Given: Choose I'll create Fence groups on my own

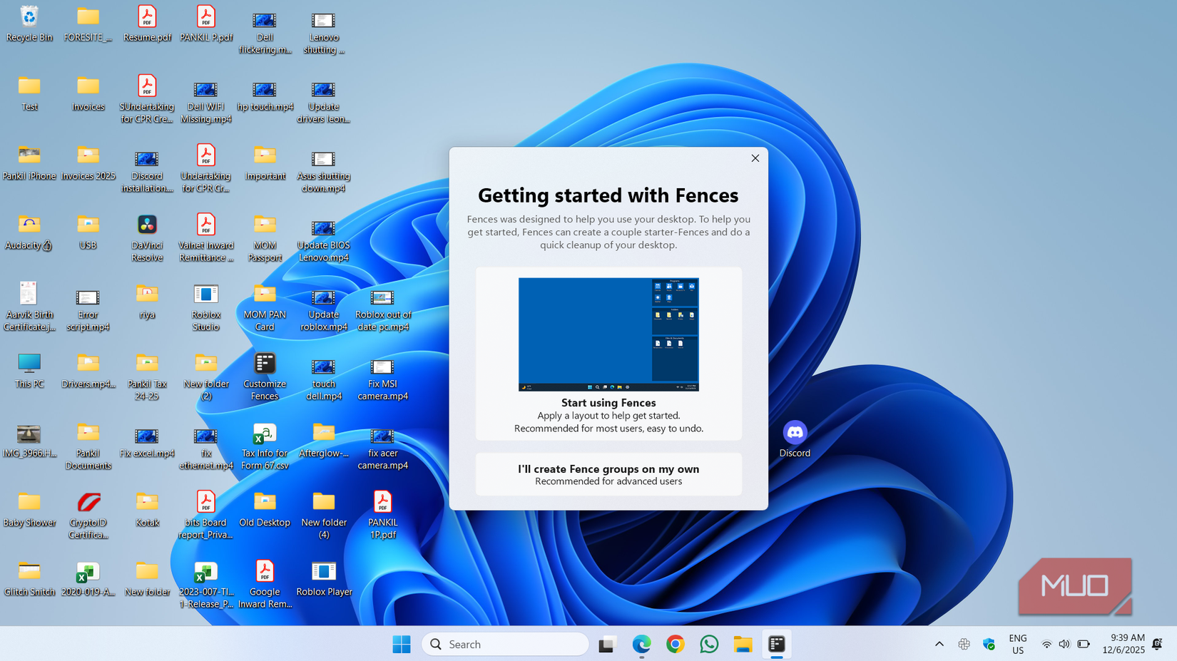Looking at the screenshot, I should [x=608, y=474].
